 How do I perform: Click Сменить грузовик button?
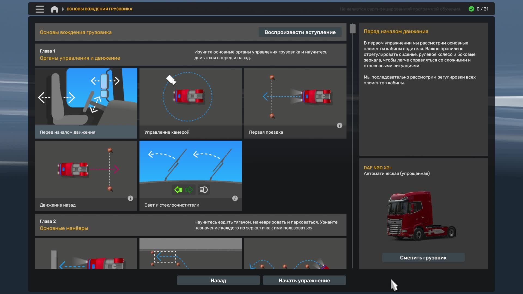(x=423, y=258)
